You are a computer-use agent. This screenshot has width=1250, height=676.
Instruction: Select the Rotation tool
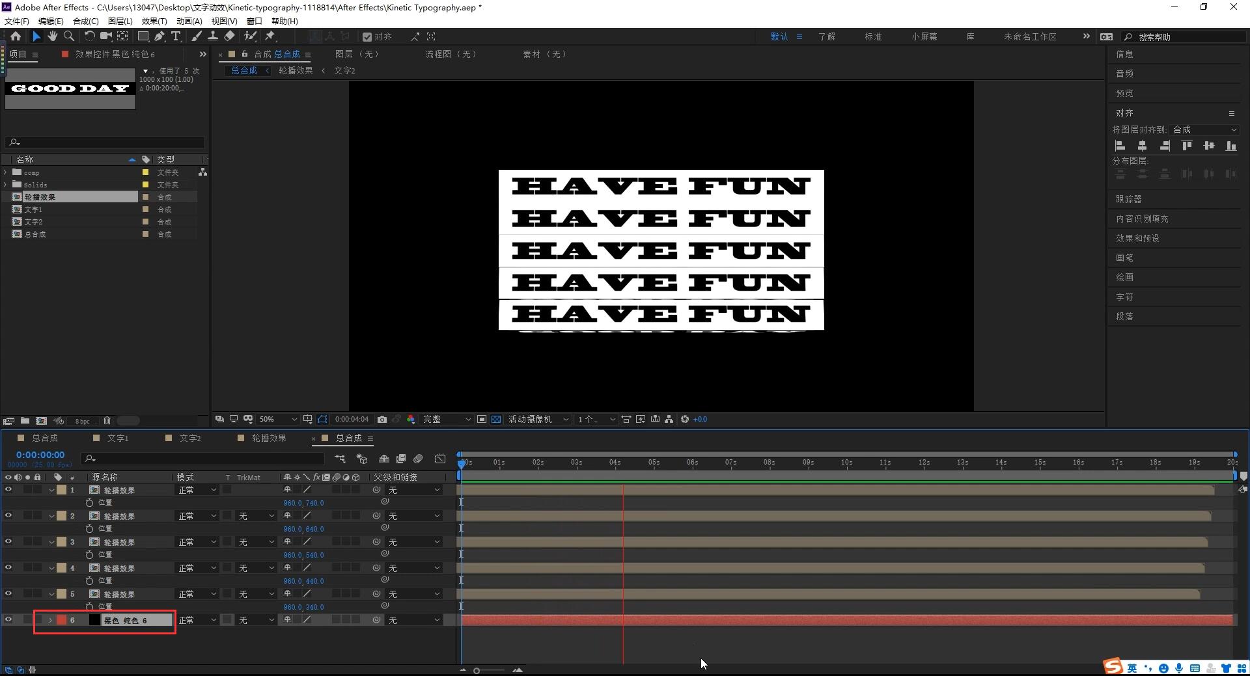[90, 36]
